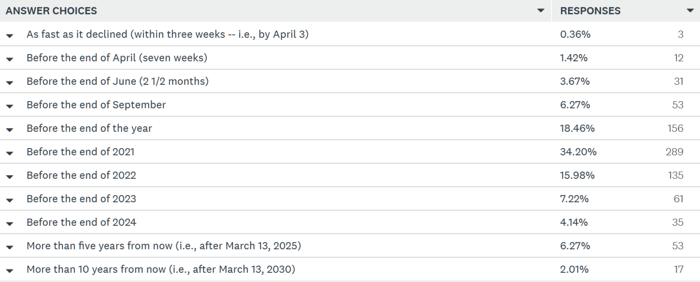Click the 34.20% response percentage
Screen dimensions: 700x282
[578, 152]
